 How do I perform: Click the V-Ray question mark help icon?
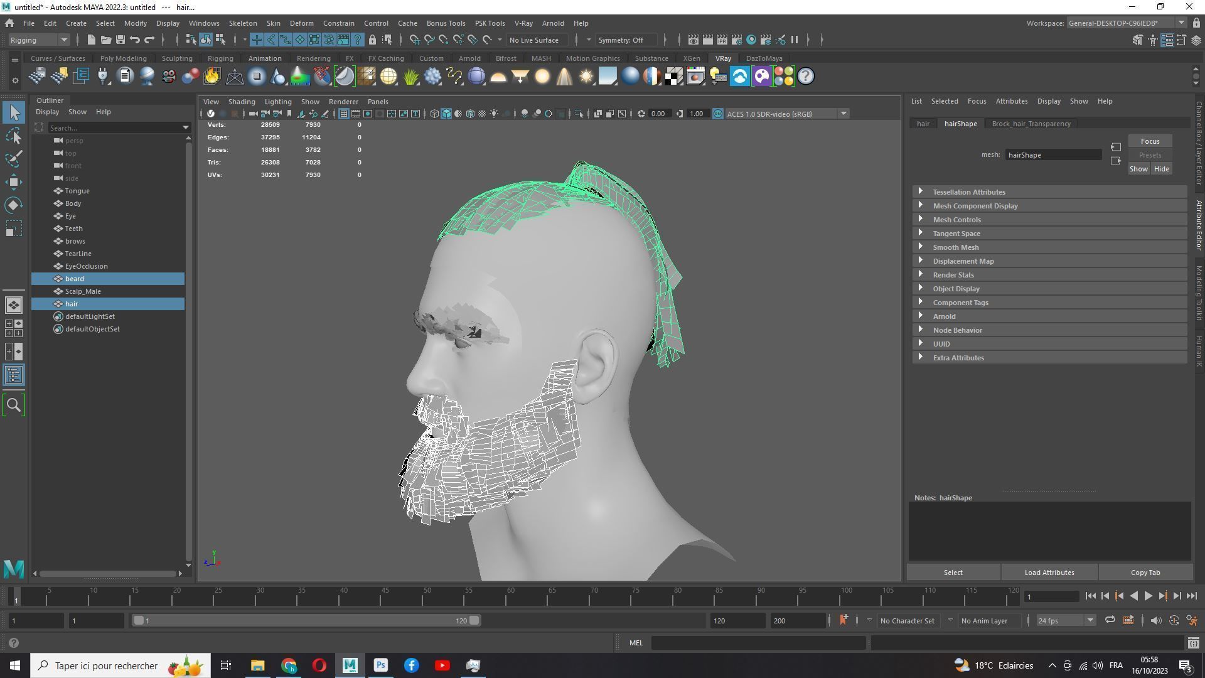pos(806,77)
